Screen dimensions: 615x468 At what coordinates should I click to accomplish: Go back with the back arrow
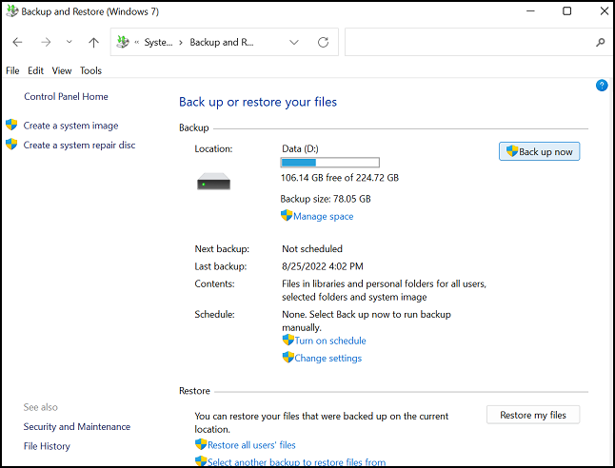[17, 42]
